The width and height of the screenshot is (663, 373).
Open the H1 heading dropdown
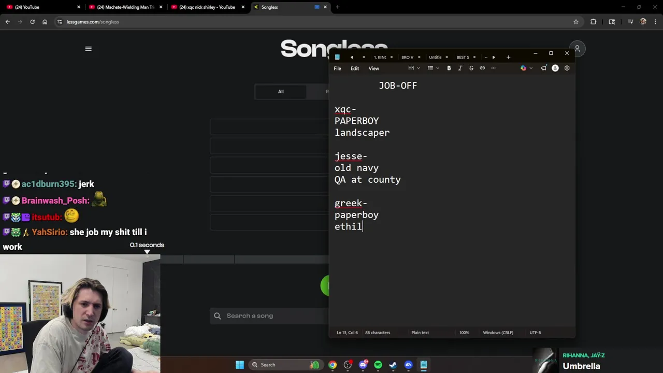tap(414, 68)
